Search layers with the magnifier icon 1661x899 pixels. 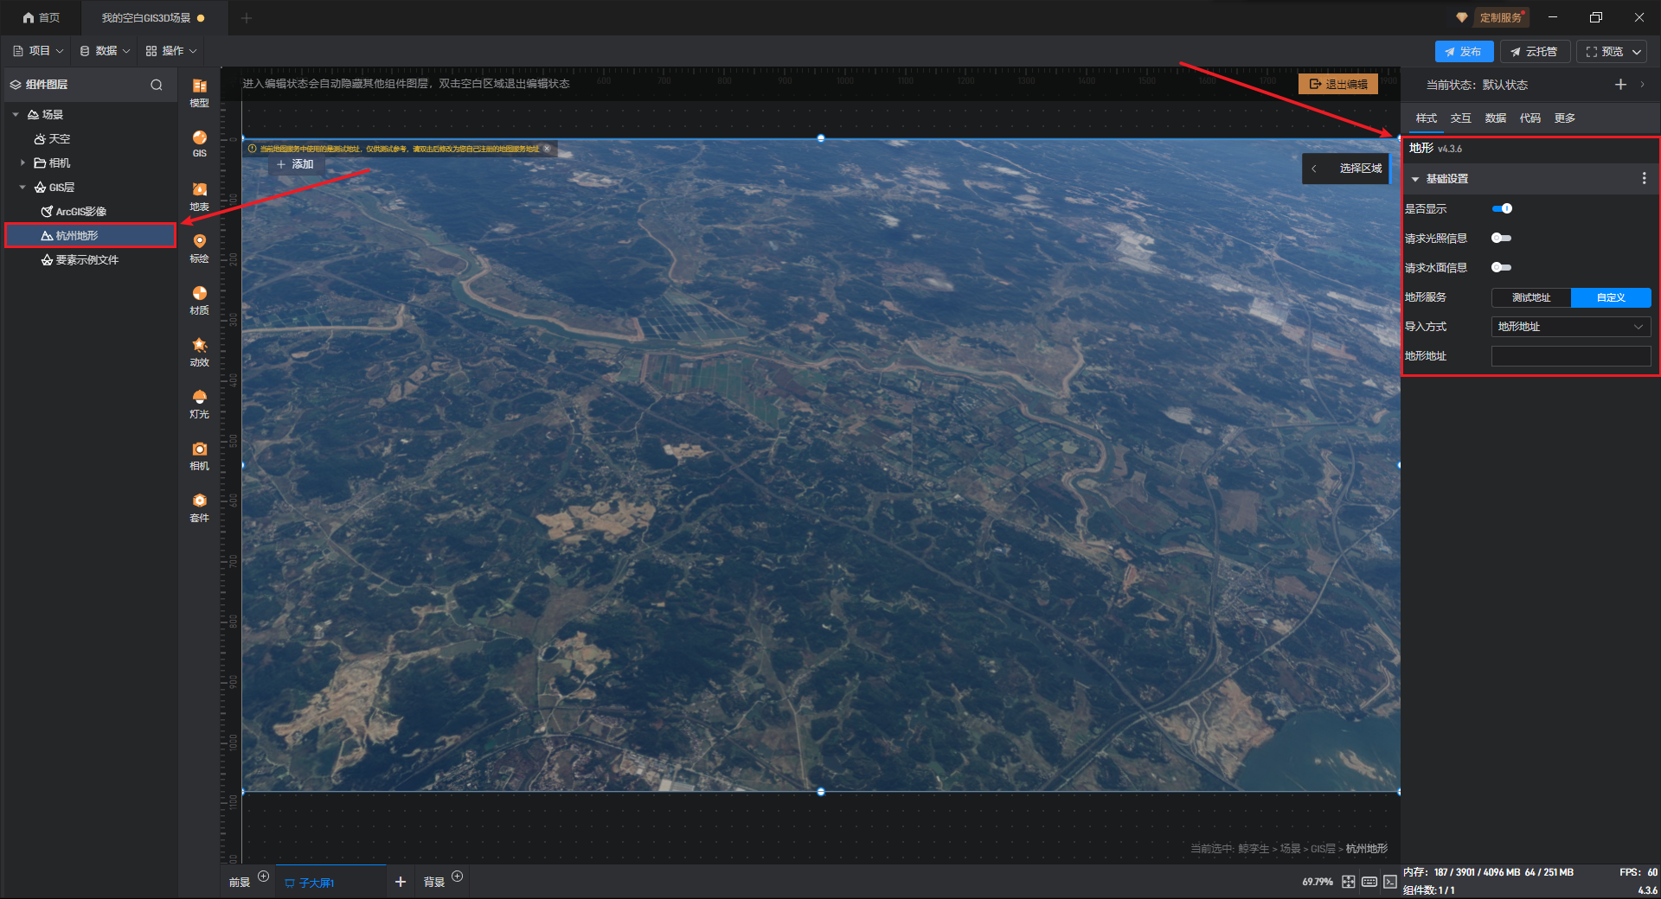[157, 85]
